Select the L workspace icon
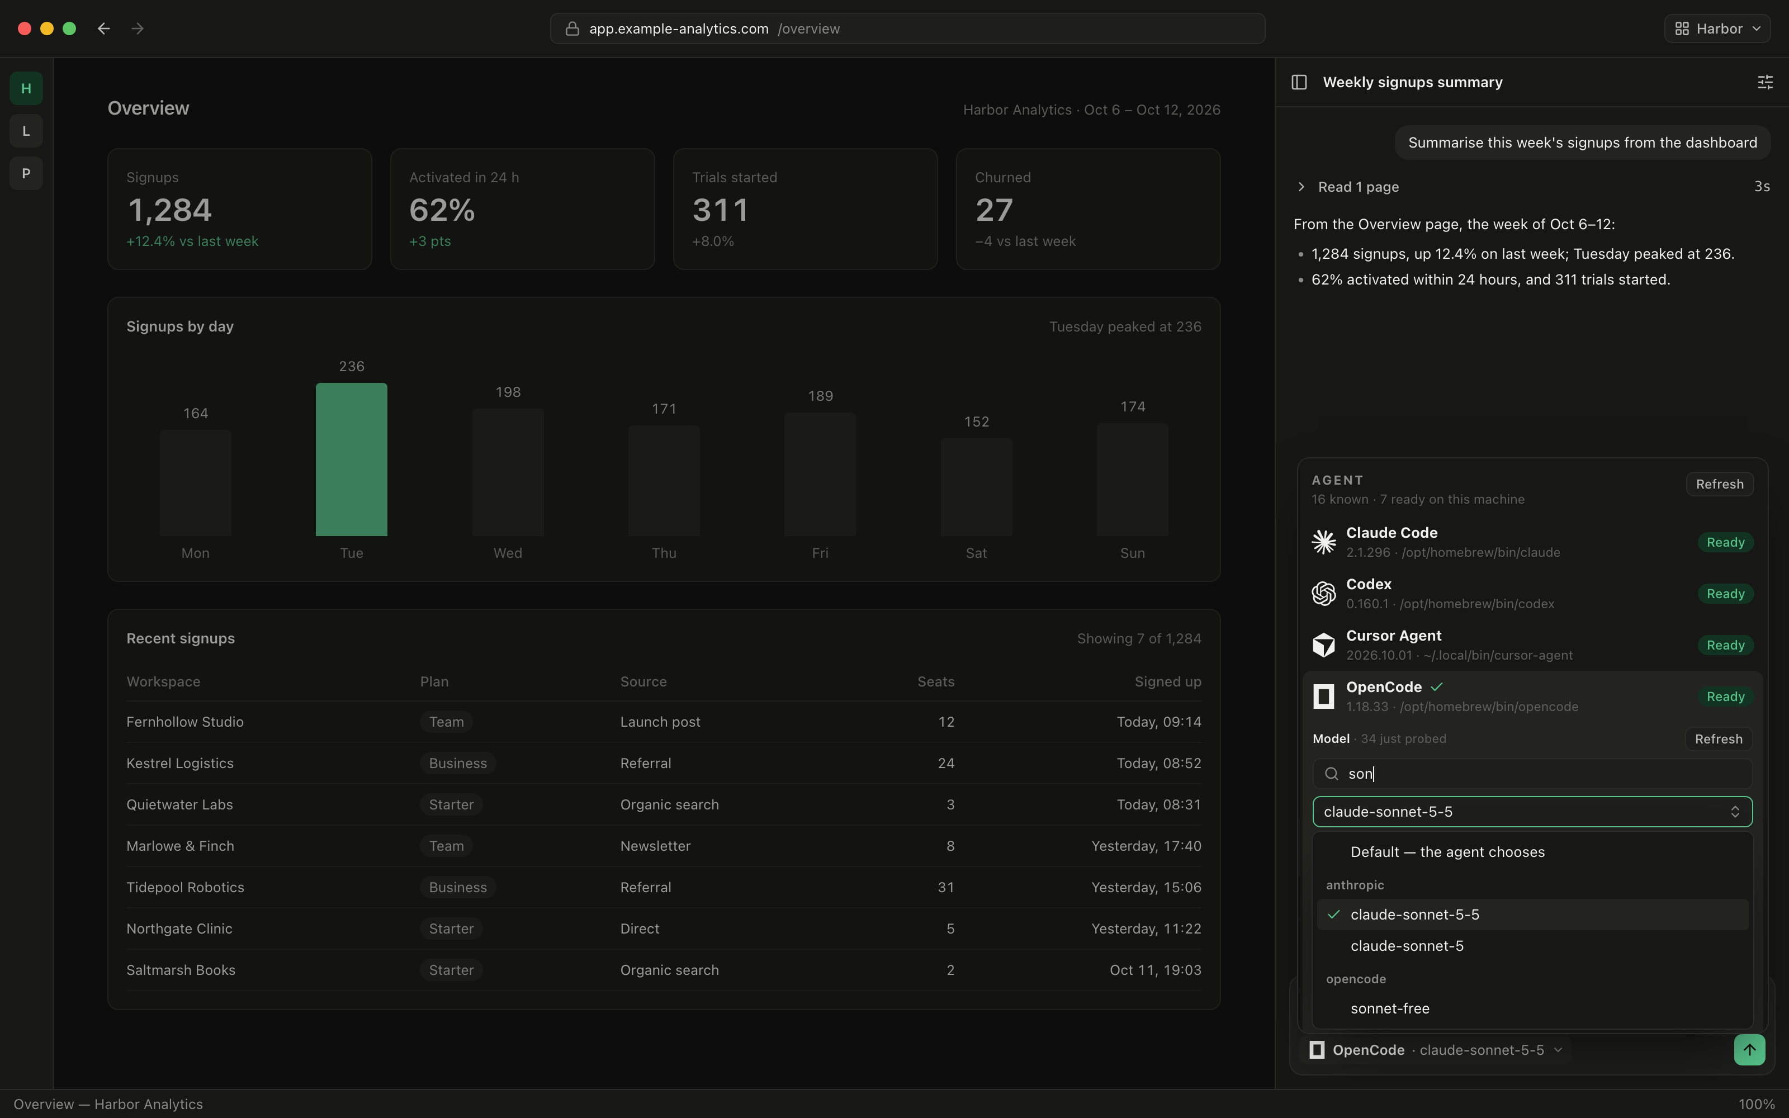This screenshot has height=1118, width=1789. [x=26, y=131]
